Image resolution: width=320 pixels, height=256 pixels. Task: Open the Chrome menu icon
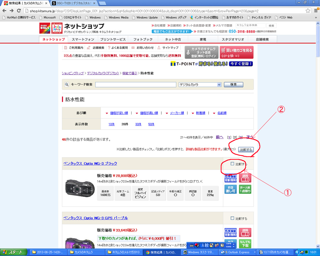316,11
